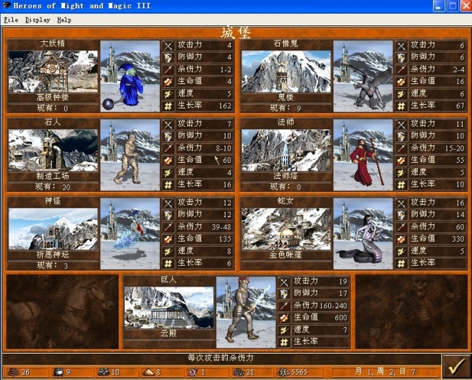Click the gems resource icon showing 21
Screen dimensions: 472x380
click(x=239, y=372)
